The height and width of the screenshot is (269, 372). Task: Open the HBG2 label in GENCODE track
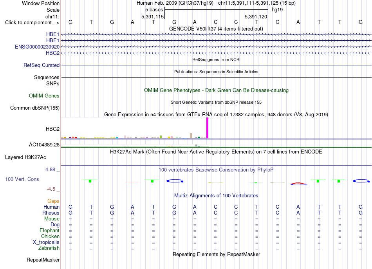[52, 53]
